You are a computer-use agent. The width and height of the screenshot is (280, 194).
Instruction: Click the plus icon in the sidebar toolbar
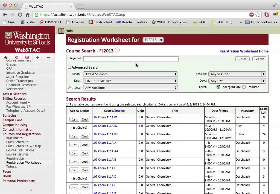click(37, 57)
